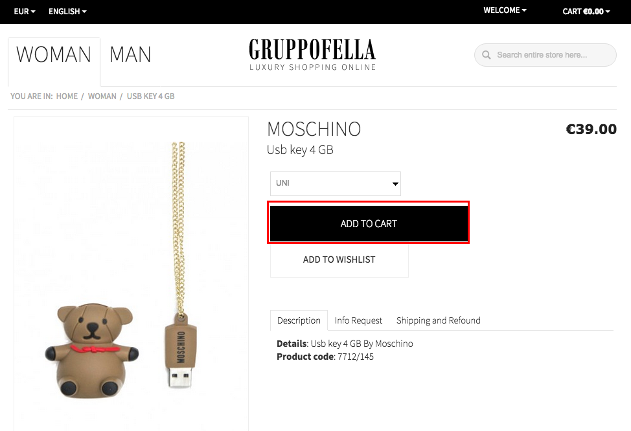Open the ENGLISH language dropdown
Screen dimensions: 631x431
point(67,11)
